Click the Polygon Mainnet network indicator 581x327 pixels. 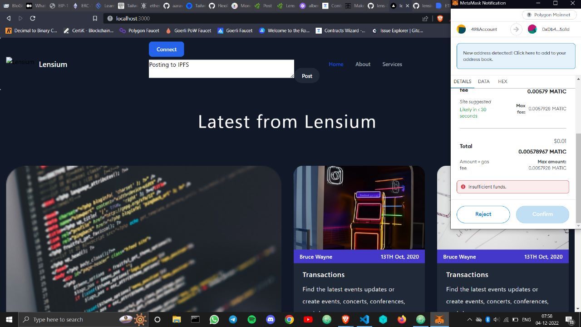tap(548, 15)
